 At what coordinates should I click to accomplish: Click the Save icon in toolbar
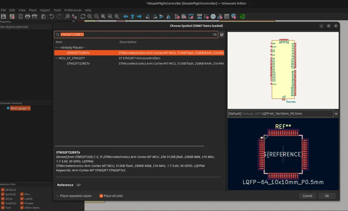[3, 16]
